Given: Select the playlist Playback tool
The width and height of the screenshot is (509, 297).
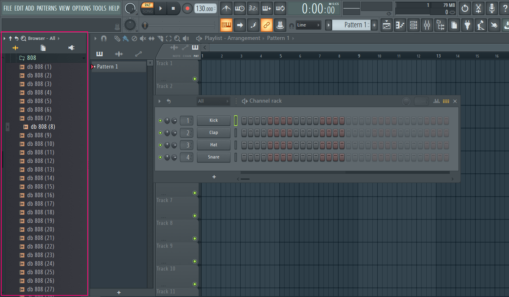Looking at the screenshot, I should pos(185,38).
